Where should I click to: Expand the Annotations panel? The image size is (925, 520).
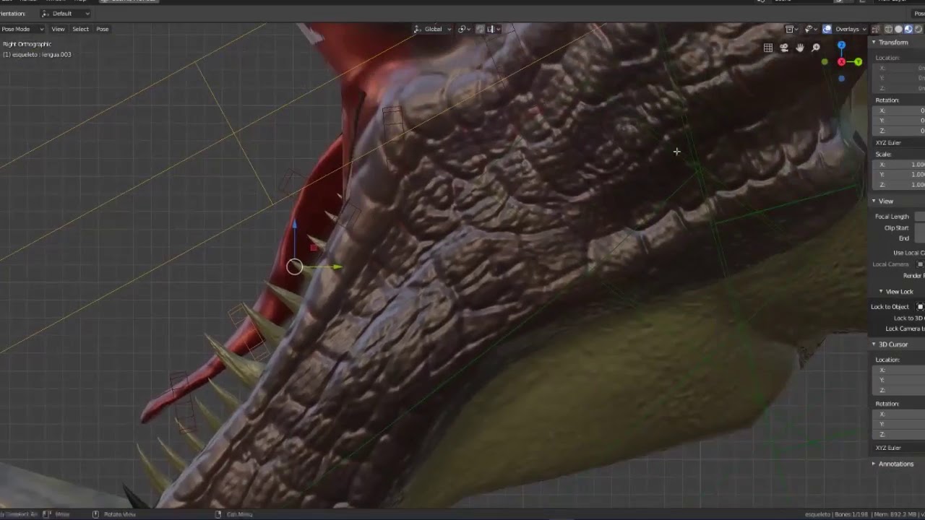[x=874, y=464]
